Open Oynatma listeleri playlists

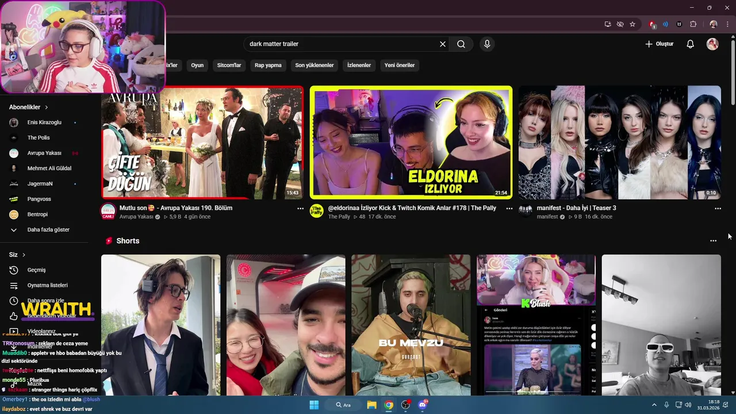point(48,285)
